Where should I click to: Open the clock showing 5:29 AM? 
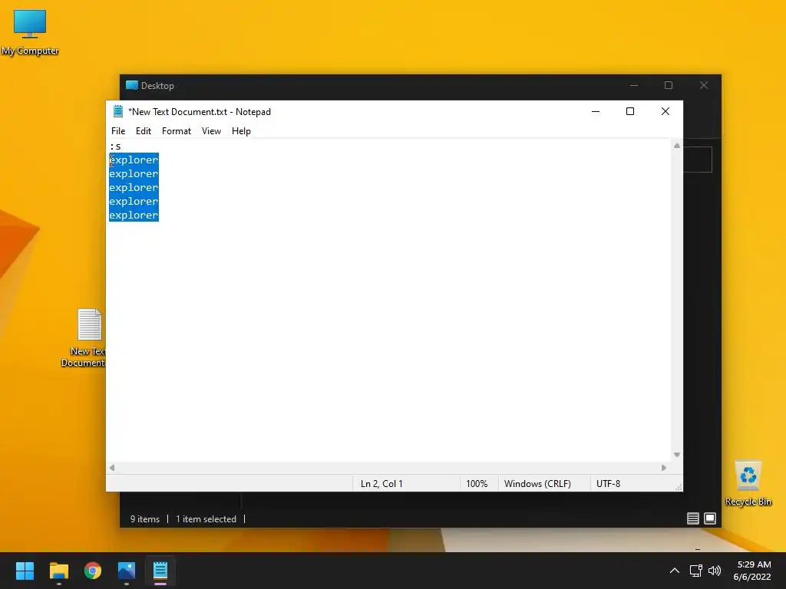tap(753, 571)
